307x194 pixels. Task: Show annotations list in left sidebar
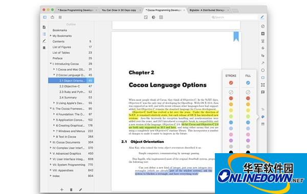click(44, 41)
